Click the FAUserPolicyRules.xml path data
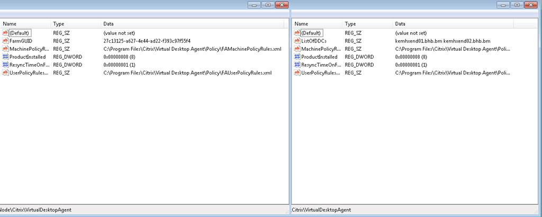The height and width of the screenshot is (217, 542). (x=188, y=73)
